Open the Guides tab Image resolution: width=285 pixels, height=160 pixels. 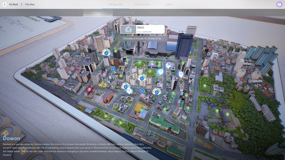[169, 4]
